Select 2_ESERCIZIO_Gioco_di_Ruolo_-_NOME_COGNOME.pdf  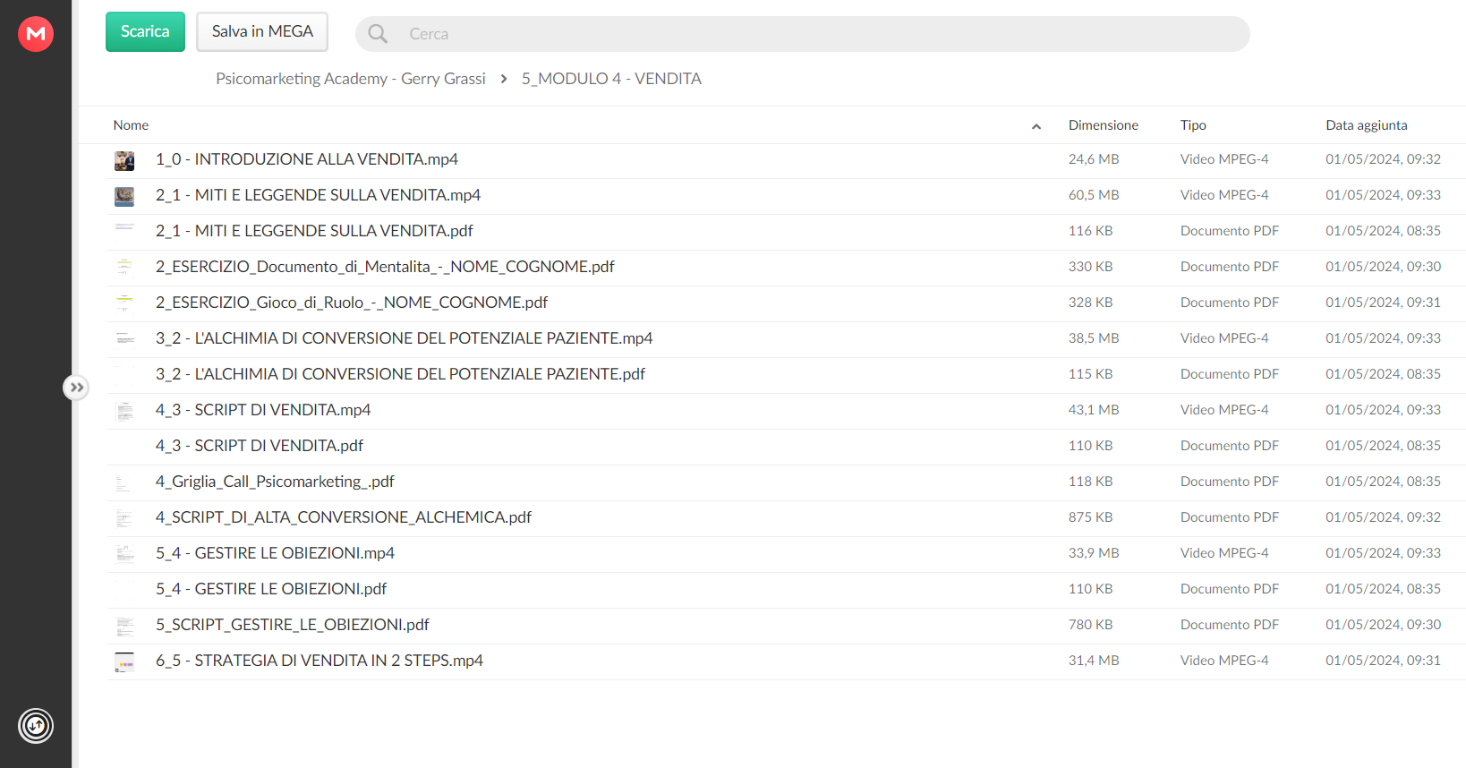pos(352,303)
